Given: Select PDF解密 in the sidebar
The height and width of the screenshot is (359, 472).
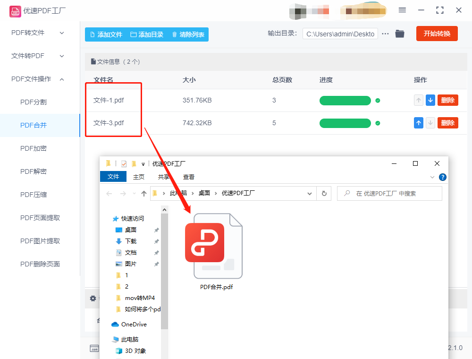Looking at the screenshot, I should (x=34, y=171).
